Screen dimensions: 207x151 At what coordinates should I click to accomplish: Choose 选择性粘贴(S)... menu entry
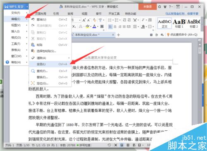(x=50, y=51)
